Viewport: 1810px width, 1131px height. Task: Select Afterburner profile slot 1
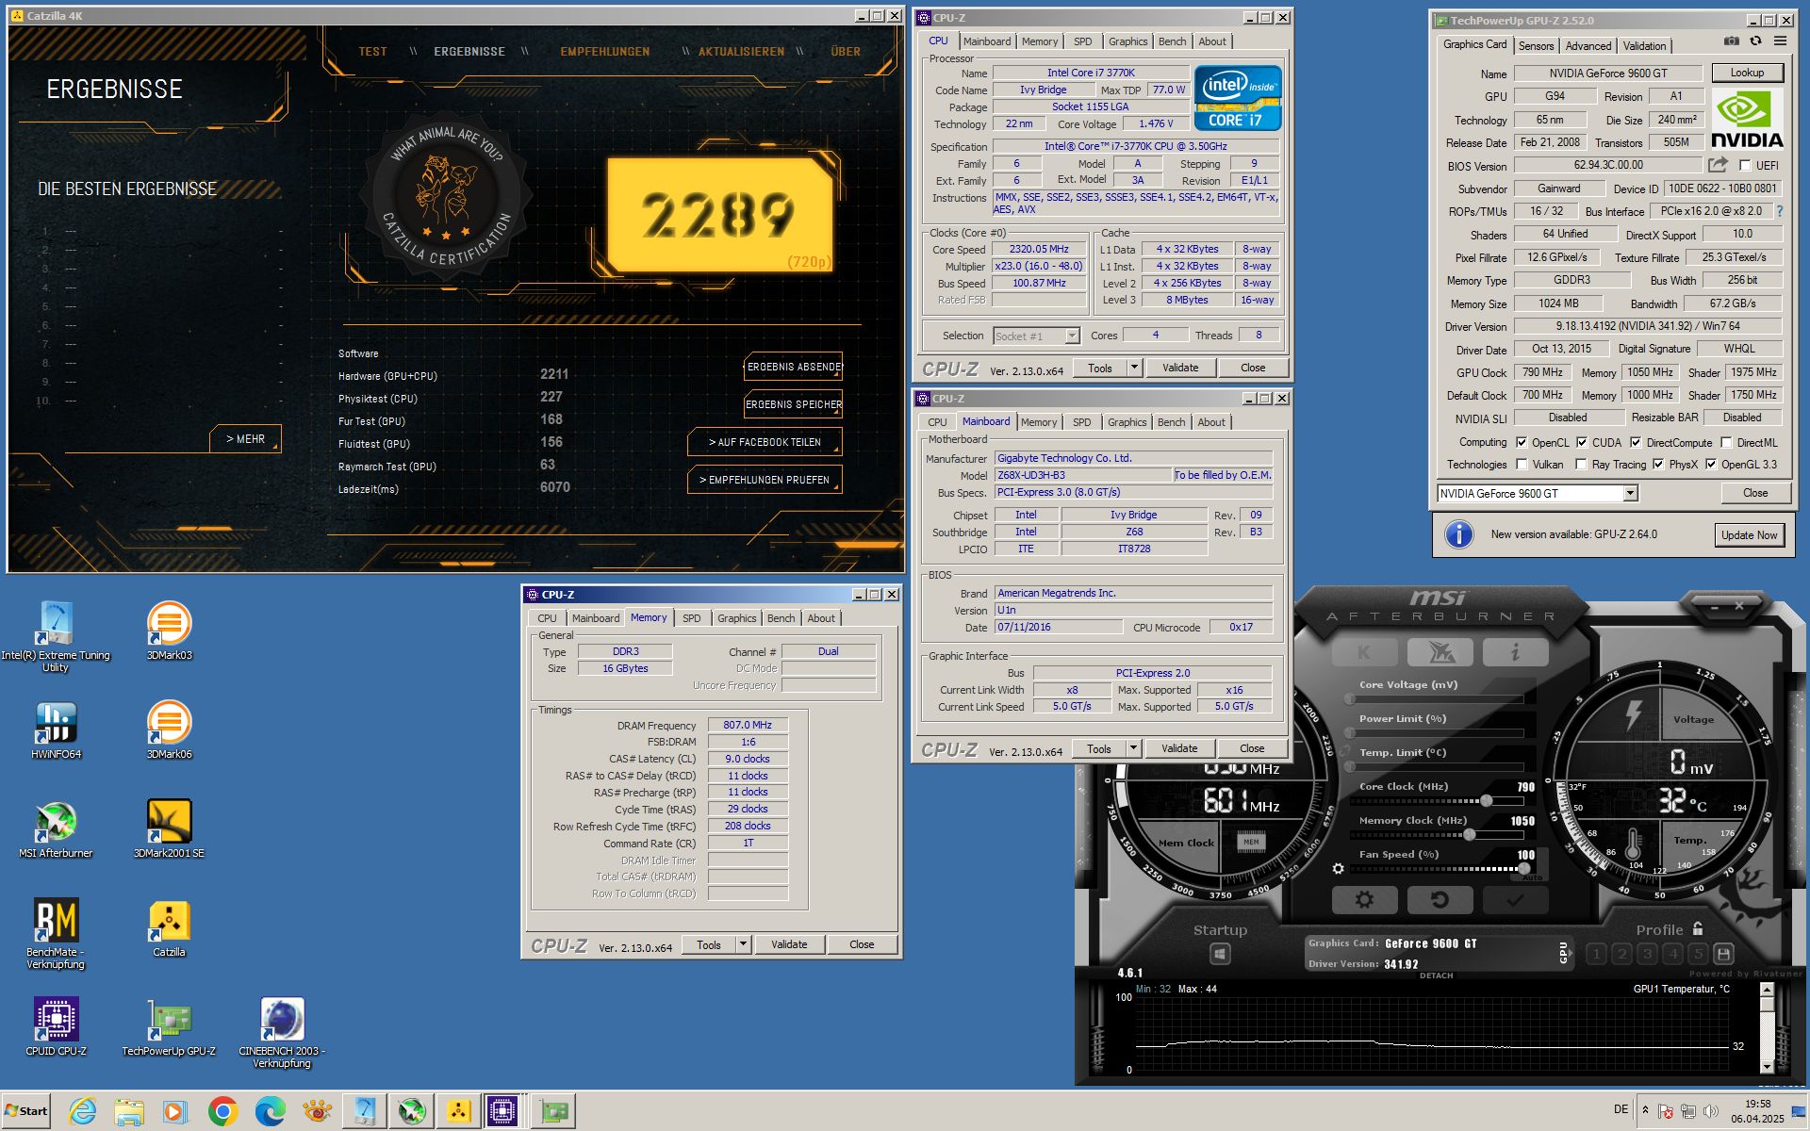coord(1596,954)
